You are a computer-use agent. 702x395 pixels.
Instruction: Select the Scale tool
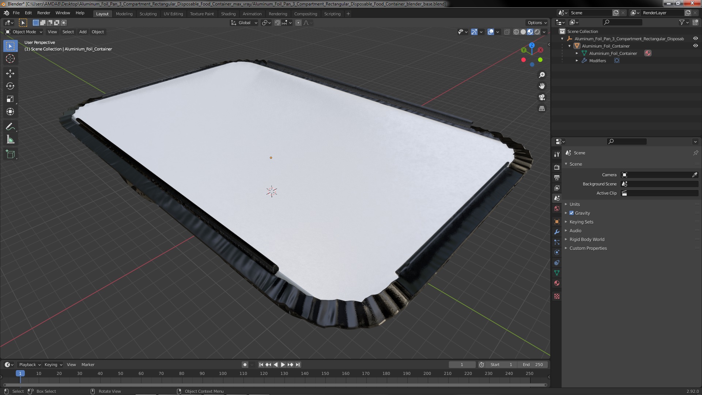[10, 99]
